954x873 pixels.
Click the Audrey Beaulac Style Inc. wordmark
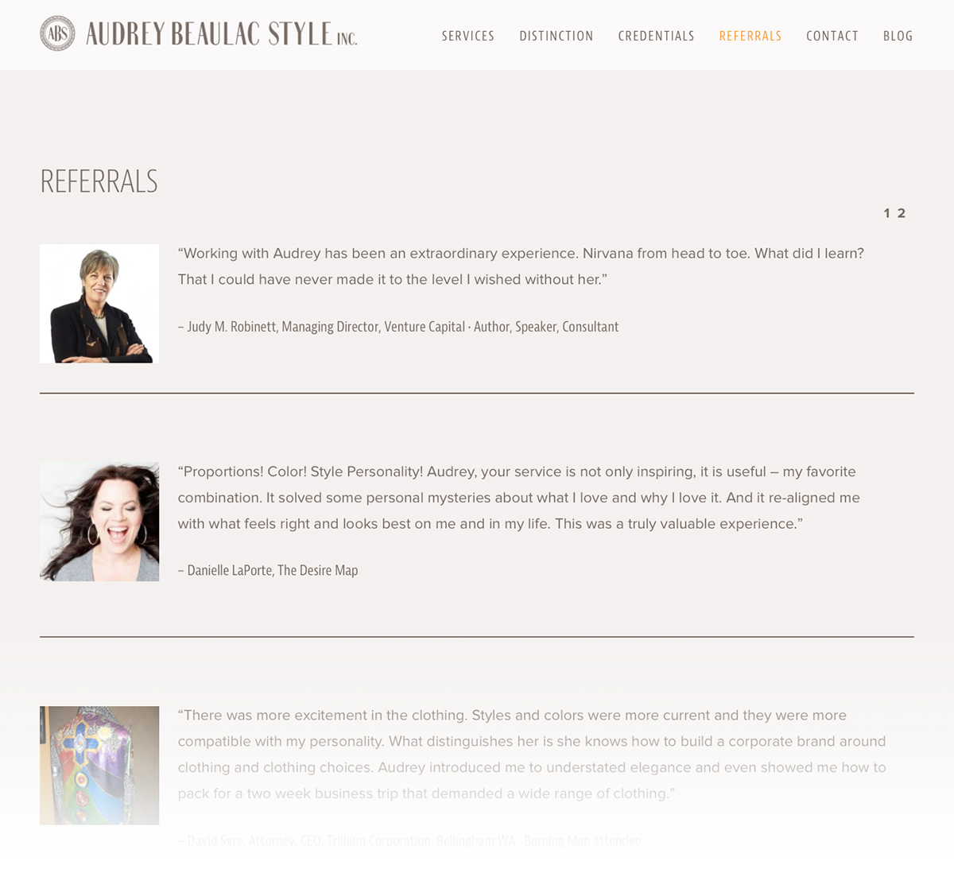(x=222, y=34)
